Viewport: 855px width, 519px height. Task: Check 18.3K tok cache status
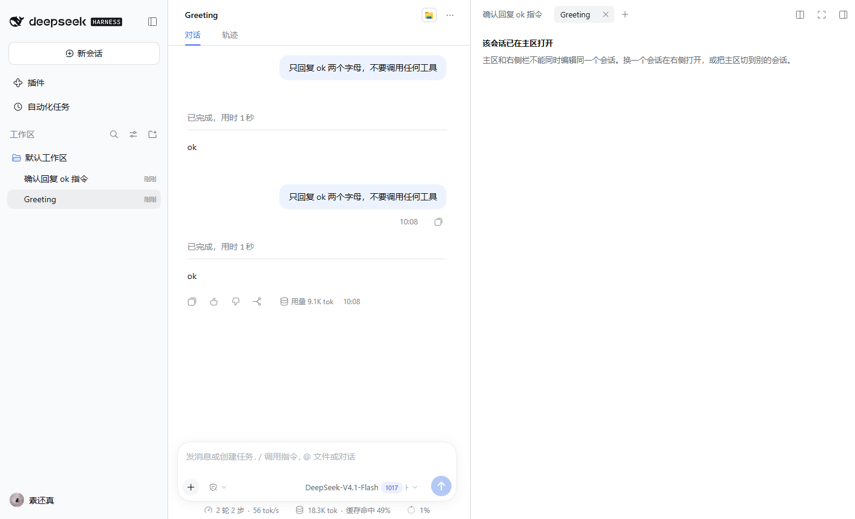(x=343, y=510)
